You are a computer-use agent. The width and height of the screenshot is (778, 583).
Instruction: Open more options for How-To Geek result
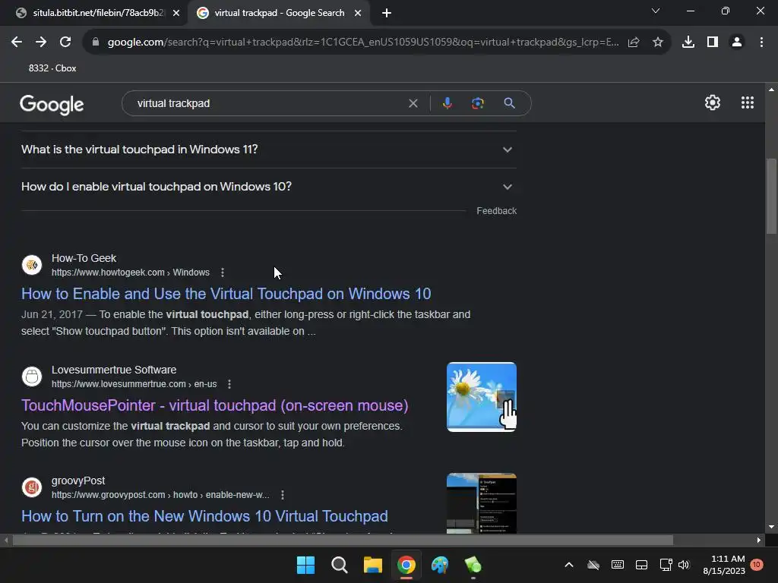pos(223,273)
